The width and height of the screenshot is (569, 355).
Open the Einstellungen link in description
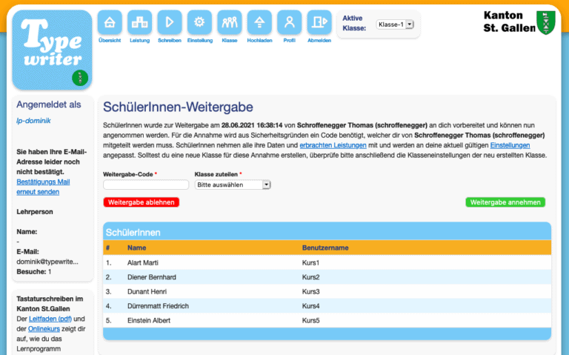(x=510, y=145)
